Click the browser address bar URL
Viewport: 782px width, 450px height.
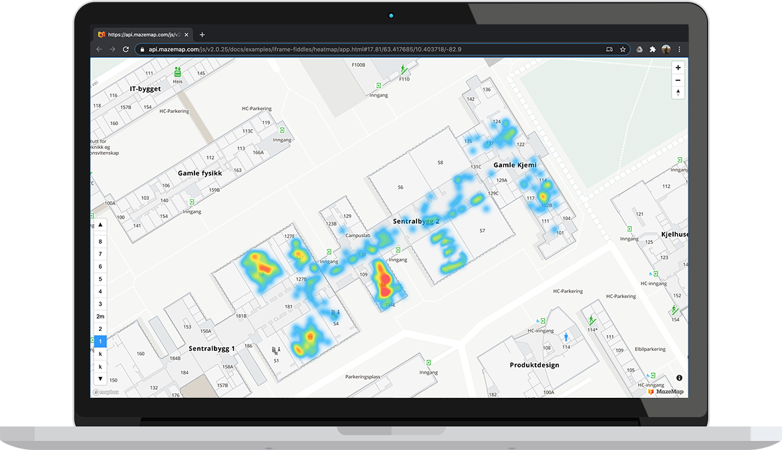[305, 49]
